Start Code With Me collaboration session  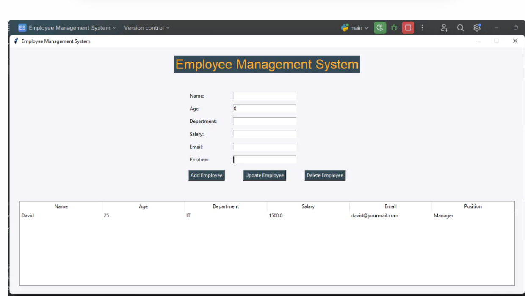pos(445,27)
